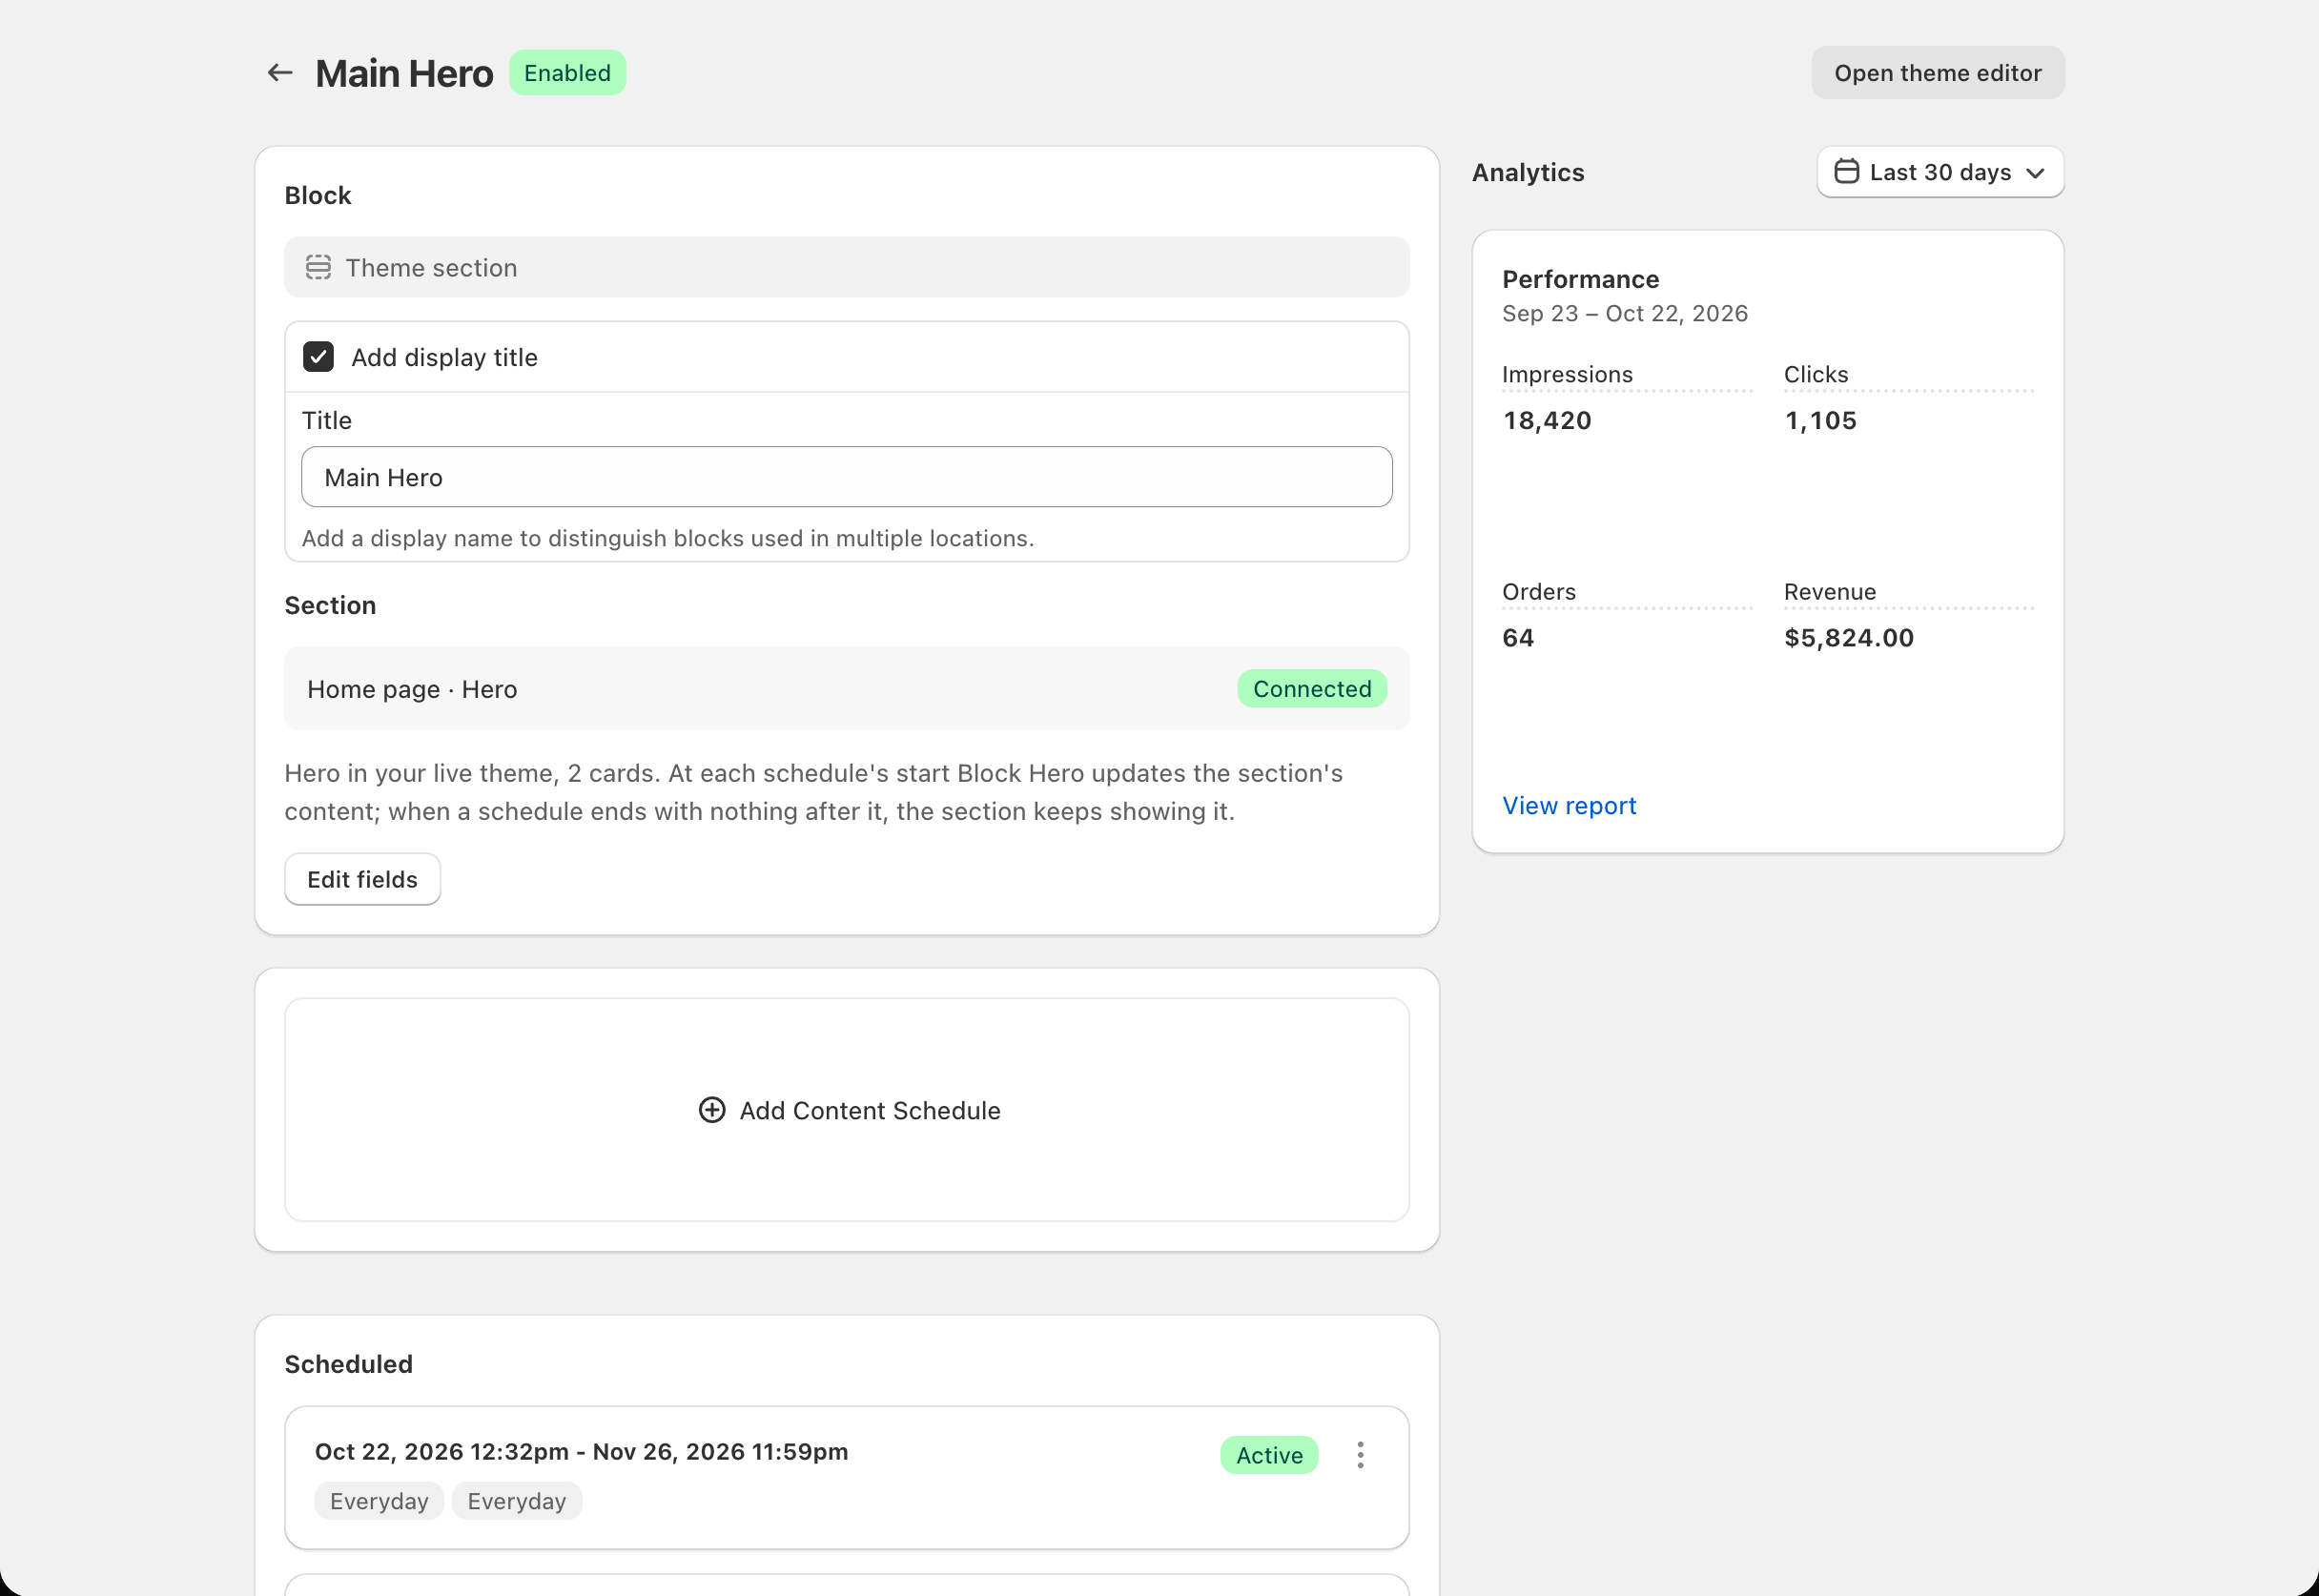This screenshot has height=1596, width=2319.
Task: Click the Active badge on the schedule
Action: tap(1269, 1455)
